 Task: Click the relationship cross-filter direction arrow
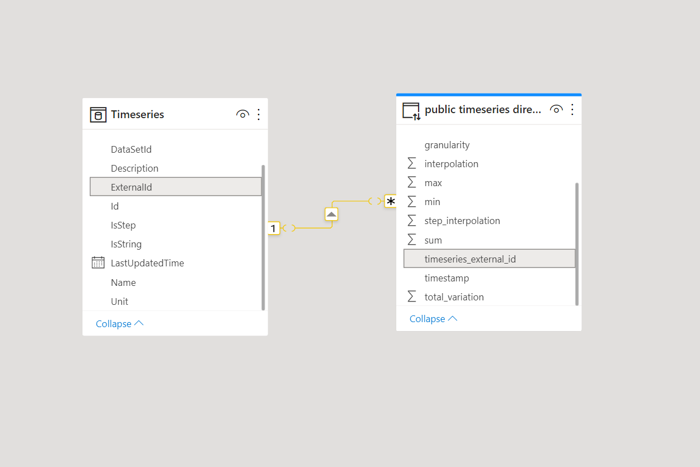(332, 214)
